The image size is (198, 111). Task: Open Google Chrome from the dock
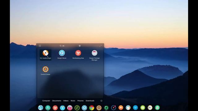click(x=92, y=108)
